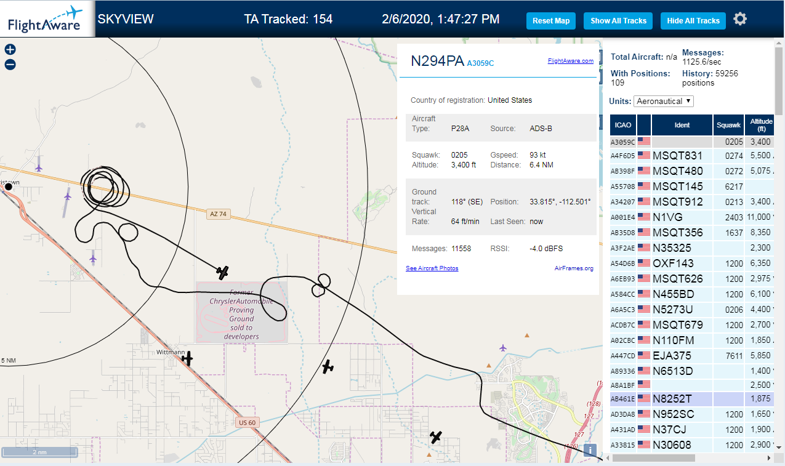Select the N6513D row in the aircraft table
Viewport: 785px width, 466px height.
pos(691,371)
